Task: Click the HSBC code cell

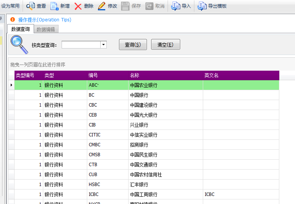Action: 108,185
